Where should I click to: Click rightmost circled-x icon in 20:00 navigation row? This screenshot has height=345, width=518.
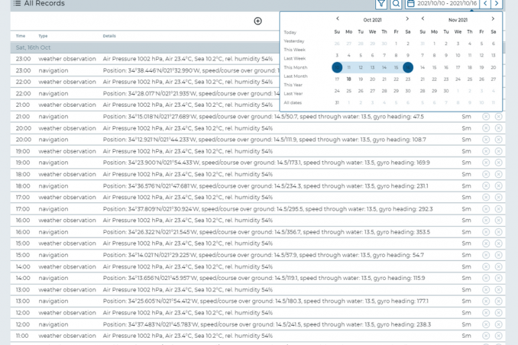click(x=498, y=139)
